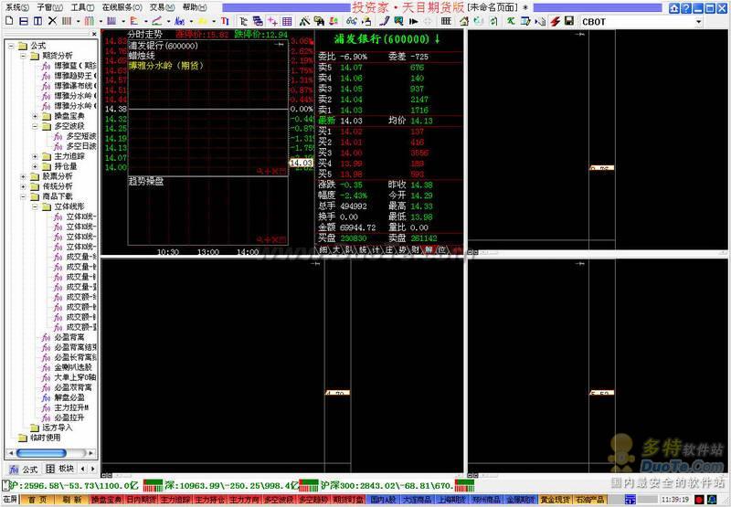
Task: Click the 上海期货 bottom bar button
Action: (x=451, y=500)
